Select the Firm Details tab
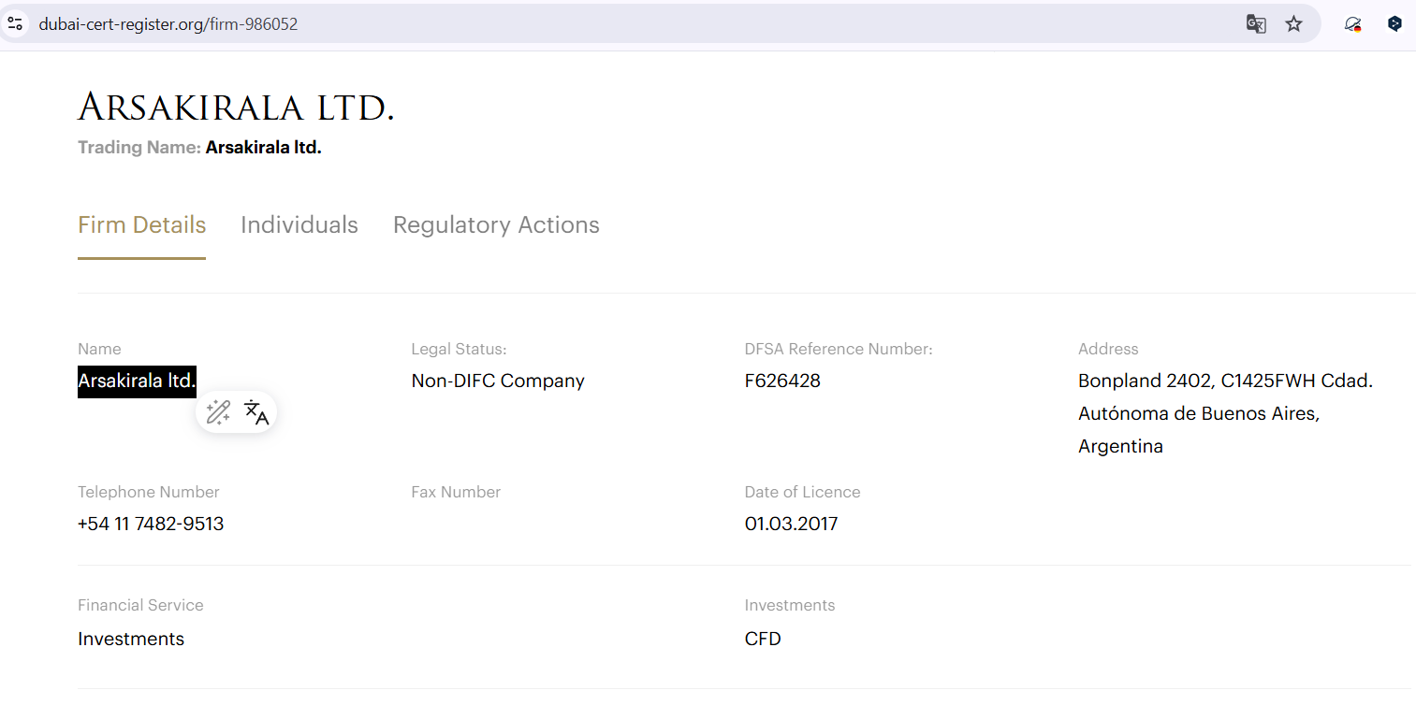1416x705 pixels. 141,225
